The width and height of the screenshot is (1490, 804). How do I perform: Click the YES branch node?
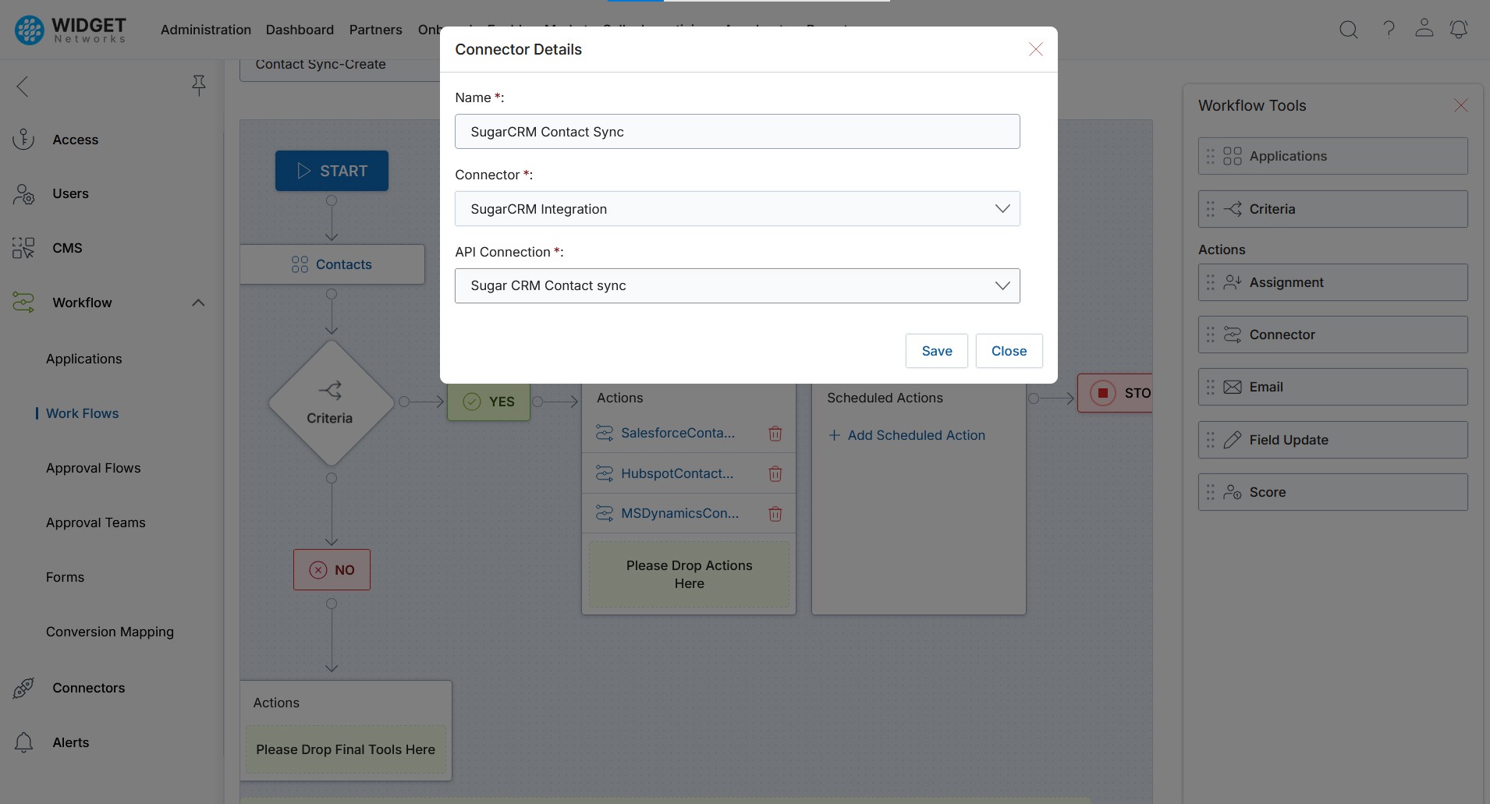coord(488,402)
